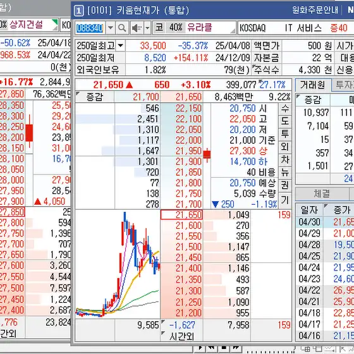Select the ask price 22,100 row
The width and height of the screenshot is (354, 354).
[182, 119]
